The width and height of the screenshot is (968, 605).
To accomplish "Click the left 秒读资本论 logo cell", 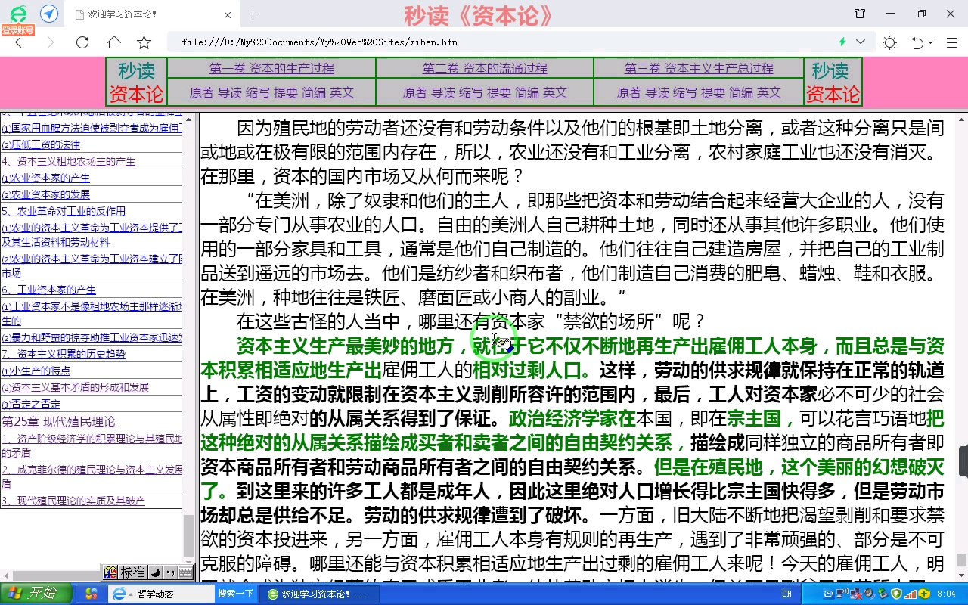I will [x=136, y=82].
